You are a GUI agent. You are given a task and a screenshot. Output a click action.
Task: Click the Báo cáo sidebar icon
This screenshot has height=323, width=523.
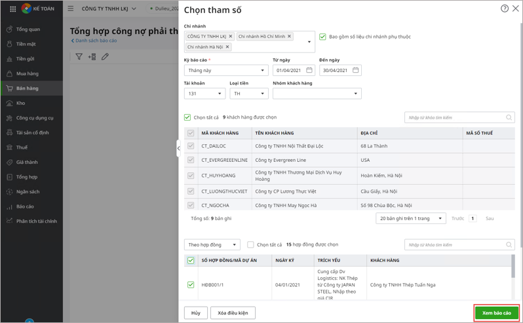(10, 206)
